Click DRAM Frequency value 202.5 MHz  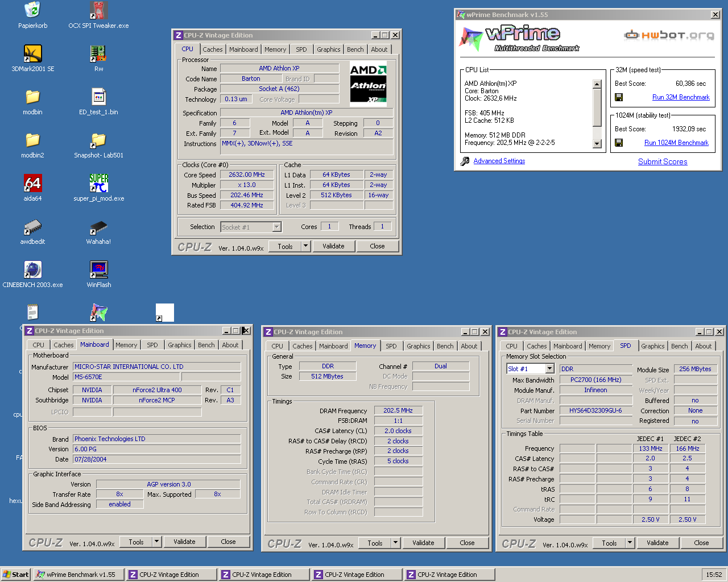[398, 410]
